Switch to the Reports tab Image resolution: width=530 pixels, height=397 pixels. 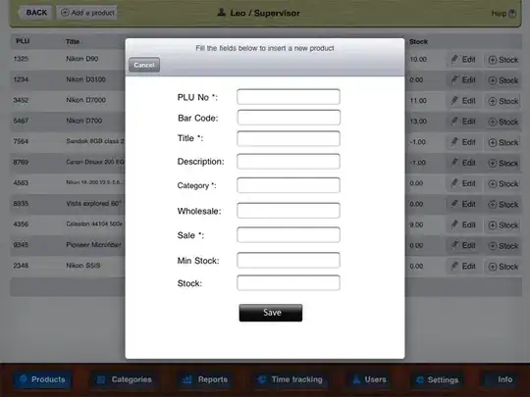click(205, 379)
